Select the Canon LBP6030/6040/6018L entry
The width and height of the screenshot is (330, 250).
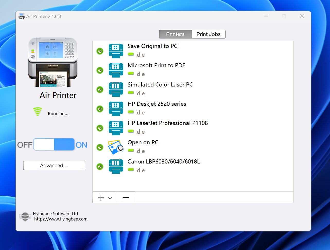tap(193, 167)
